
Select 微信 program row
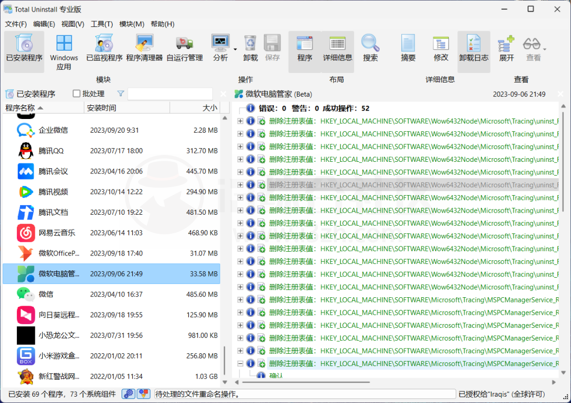click(112, 294)
